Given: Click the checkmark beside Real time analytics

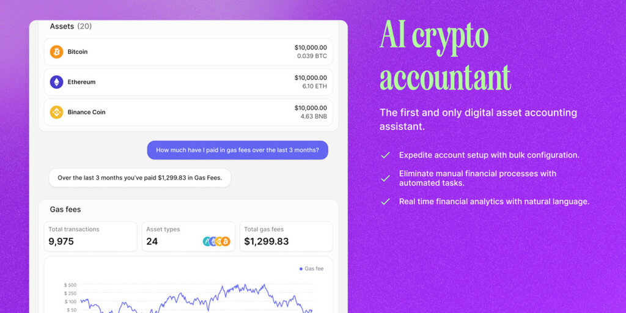Looking at the screenshot, I should [x=385, y=202].
